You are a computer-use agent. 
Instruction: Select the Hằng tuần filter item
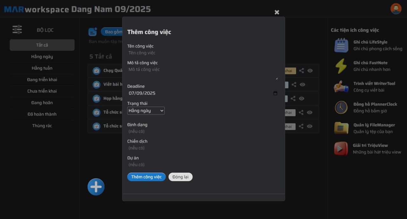(42, 68)
